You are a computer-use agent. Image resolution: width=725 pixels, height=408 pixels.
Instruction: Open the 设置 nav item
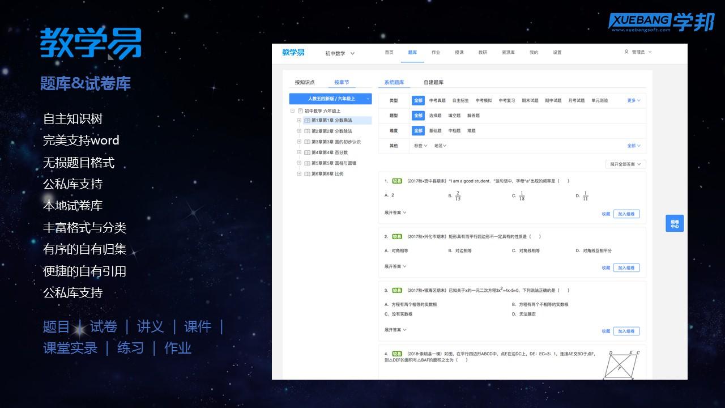[557, 52]
